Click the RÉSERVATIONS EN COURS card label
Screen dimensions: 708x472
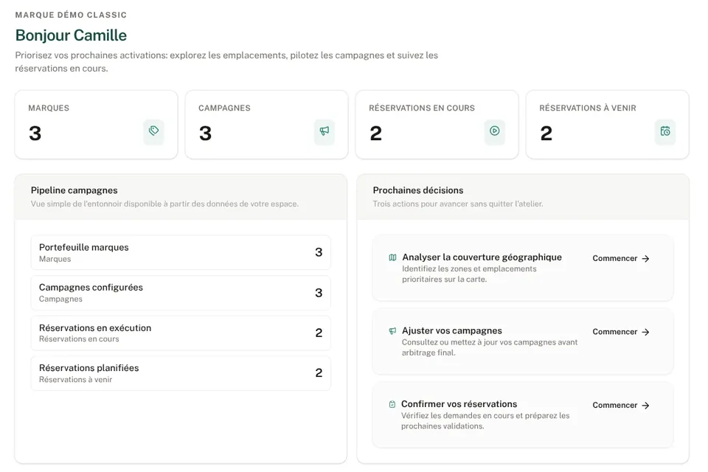pos(422,108)
